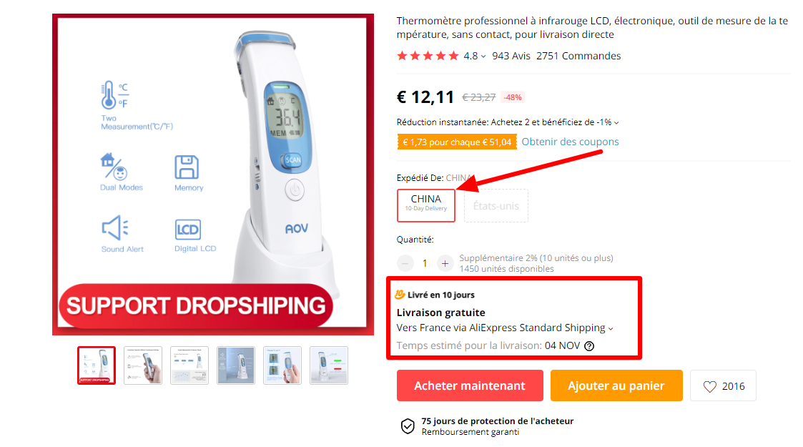Open the AliExpress Standard Shipping options dropdown
Viewport: 803px width, 447px height.
(611, 329)
